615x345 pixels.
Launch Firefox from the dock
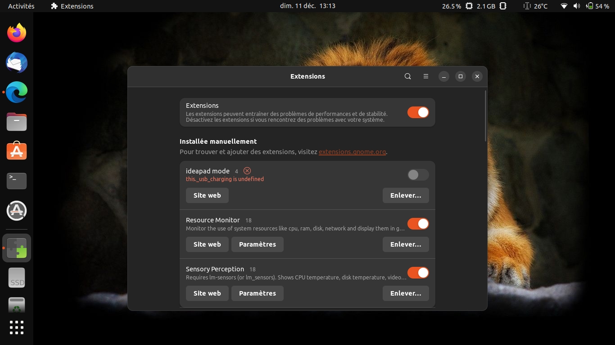coord(17,33)
